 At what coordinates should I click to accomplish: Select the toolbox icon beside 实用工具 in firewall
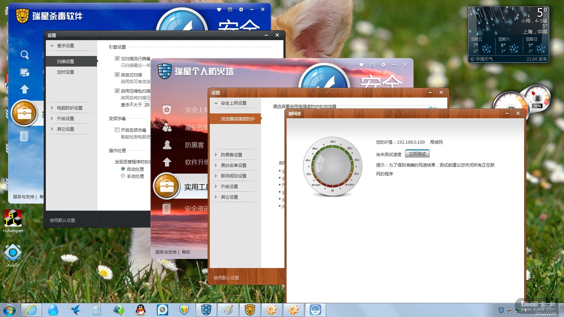pyautogui.click(x=167, y=186)
